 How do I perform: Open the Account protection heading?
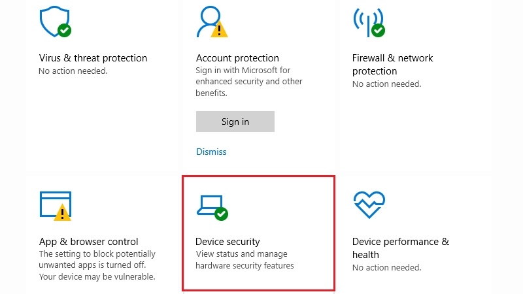[x=237, y=58]
